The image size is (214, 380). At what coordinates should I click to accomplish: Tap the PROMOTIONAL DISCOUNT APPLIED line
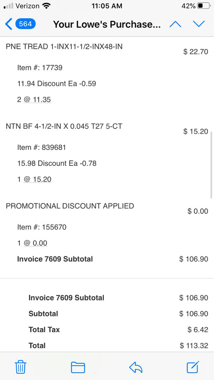coord(70,206)
